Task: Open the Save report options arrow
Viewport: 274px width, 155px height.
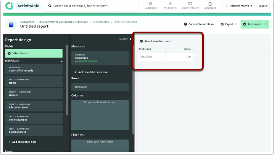Action: [266, 24]
